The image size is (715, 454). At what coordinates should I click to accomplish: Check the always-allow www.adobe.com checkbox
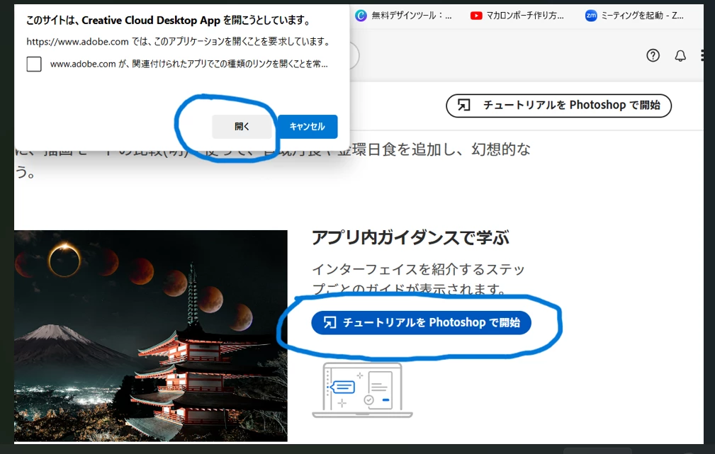coord(34,64)
